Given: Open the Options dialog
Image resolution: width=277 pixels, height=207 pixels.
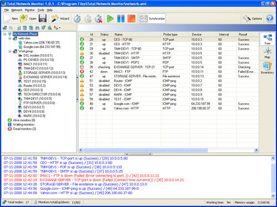Looking at the screenshot, I should click(x=252, y=19).
